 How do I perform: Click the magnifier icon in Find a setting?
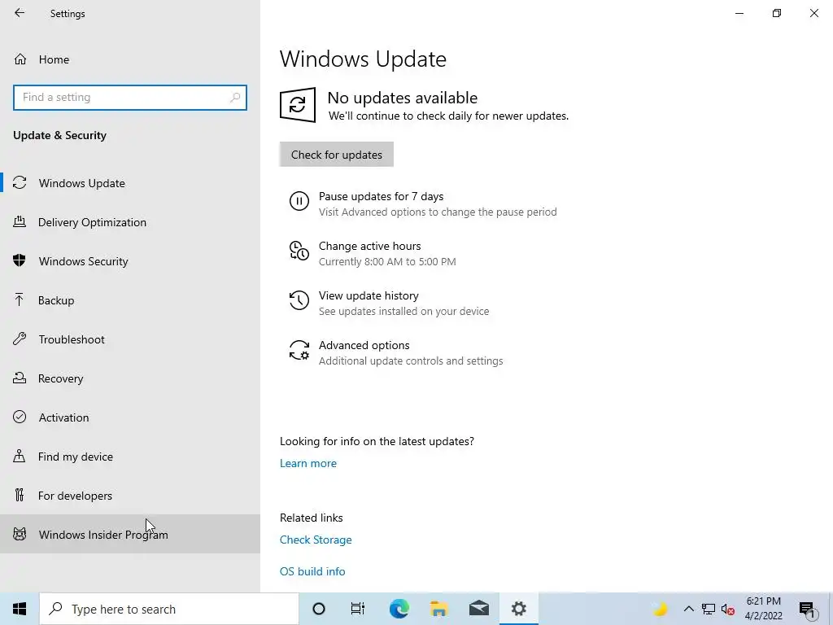pyautogui.click(x=235, y=98)
